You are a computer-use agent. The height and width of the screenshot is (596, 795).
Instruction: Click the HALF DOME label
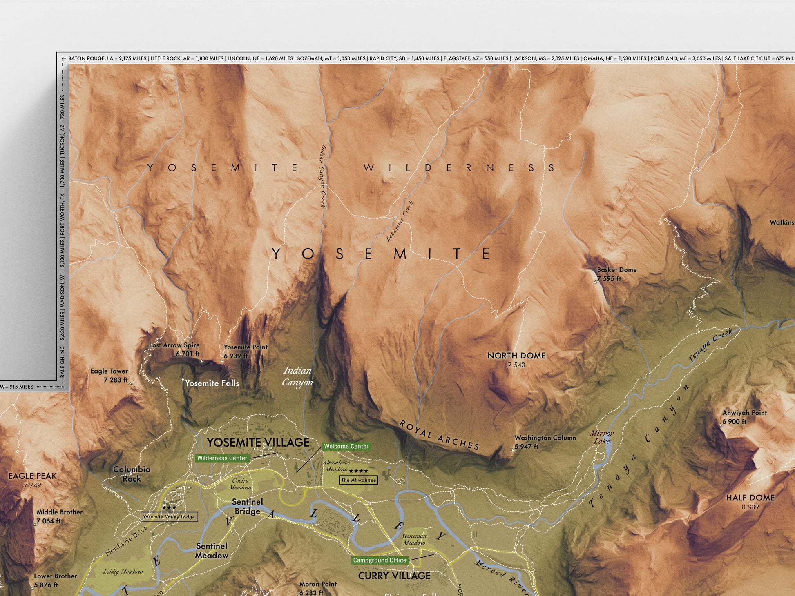(750, 498)
